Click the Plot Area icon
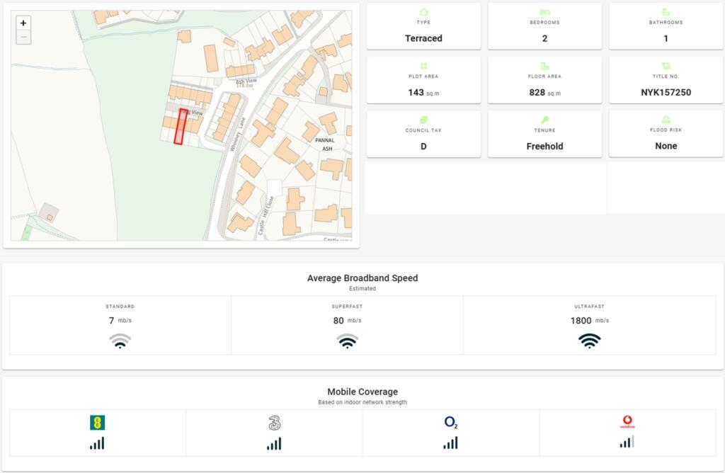Image resolution: width=725 pixels, height=473 pixels. (x=423, y=66)
